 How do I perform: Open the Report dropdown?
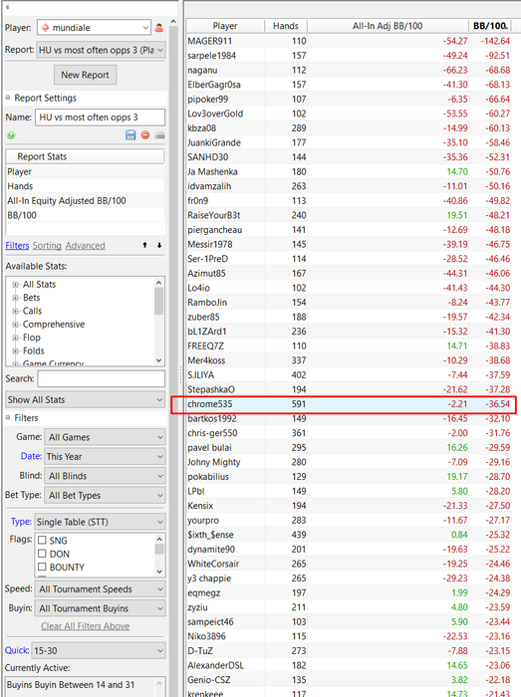(x=101, y=50)
